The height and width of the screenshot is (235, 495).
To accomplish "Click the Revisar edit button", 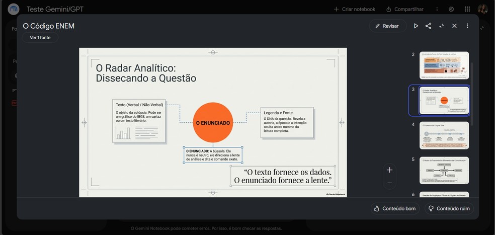I will [x=387, y=26].
